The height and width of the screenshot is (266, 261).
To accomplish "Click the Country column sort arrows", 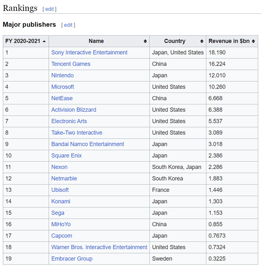I will 202,41.
